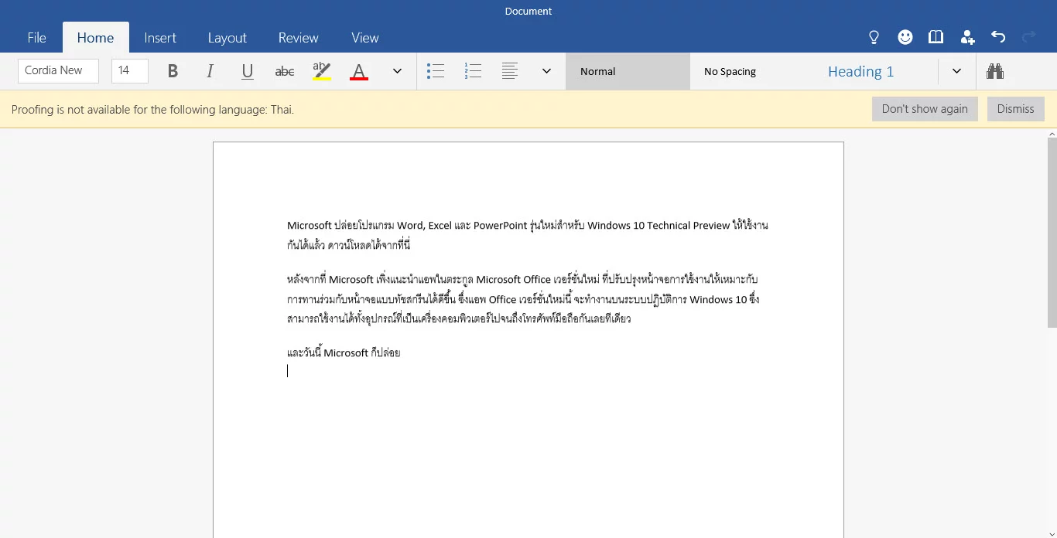Toggle underline formatting

click(248, 71)
